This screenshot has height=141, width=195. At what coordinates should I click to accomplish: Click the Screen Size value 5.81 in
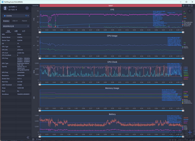[x=19, y=79]
